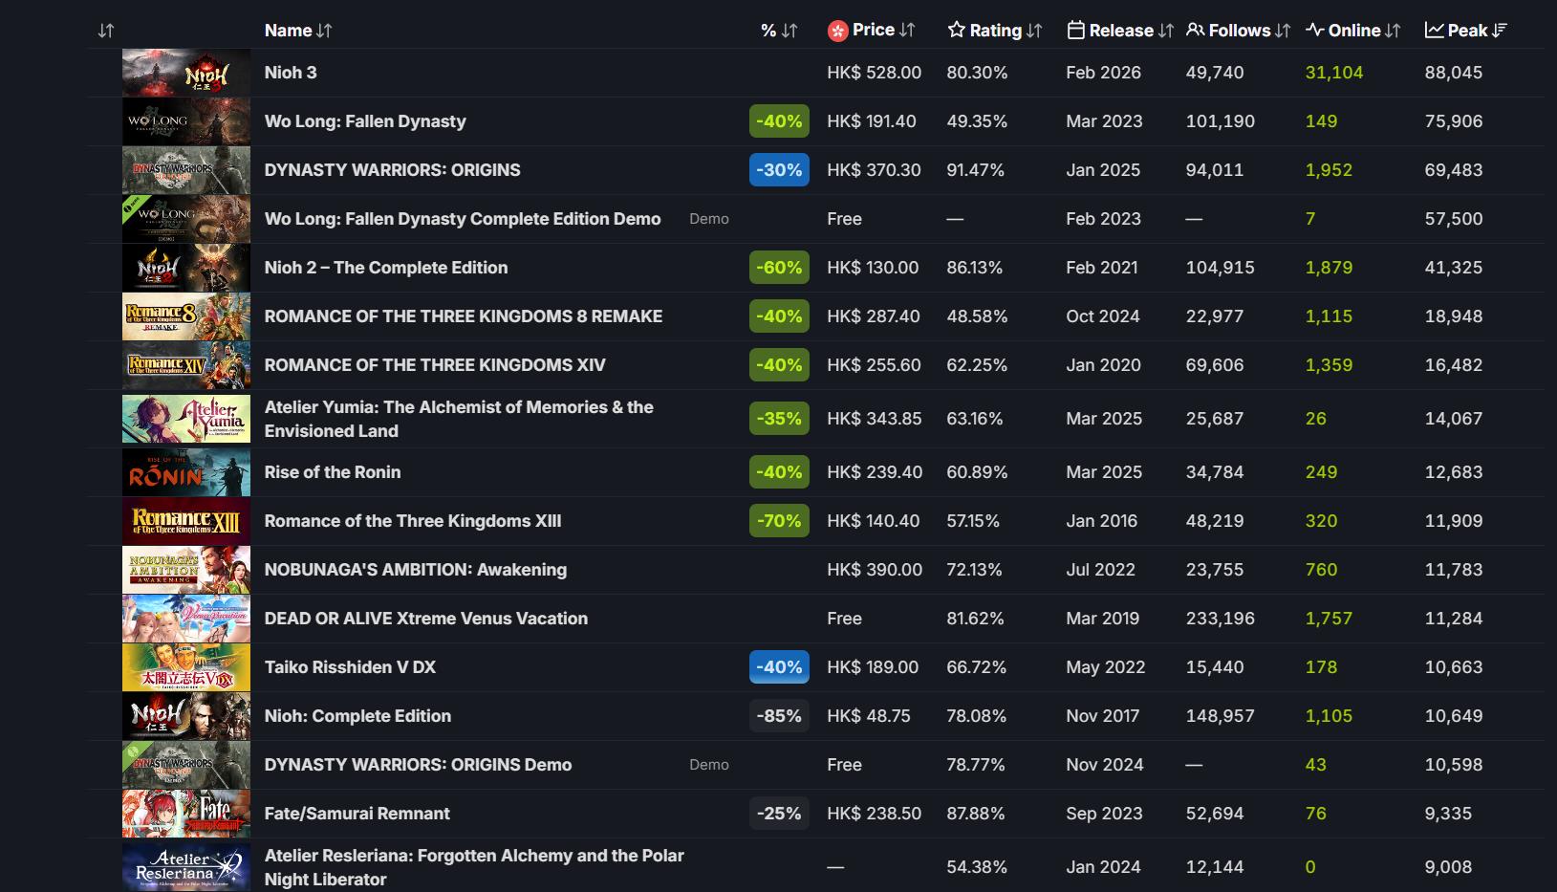Click the pulse icon in Online header
Screen dimensions: 1557x892
pyautogui.click(x=1315, y=31)
